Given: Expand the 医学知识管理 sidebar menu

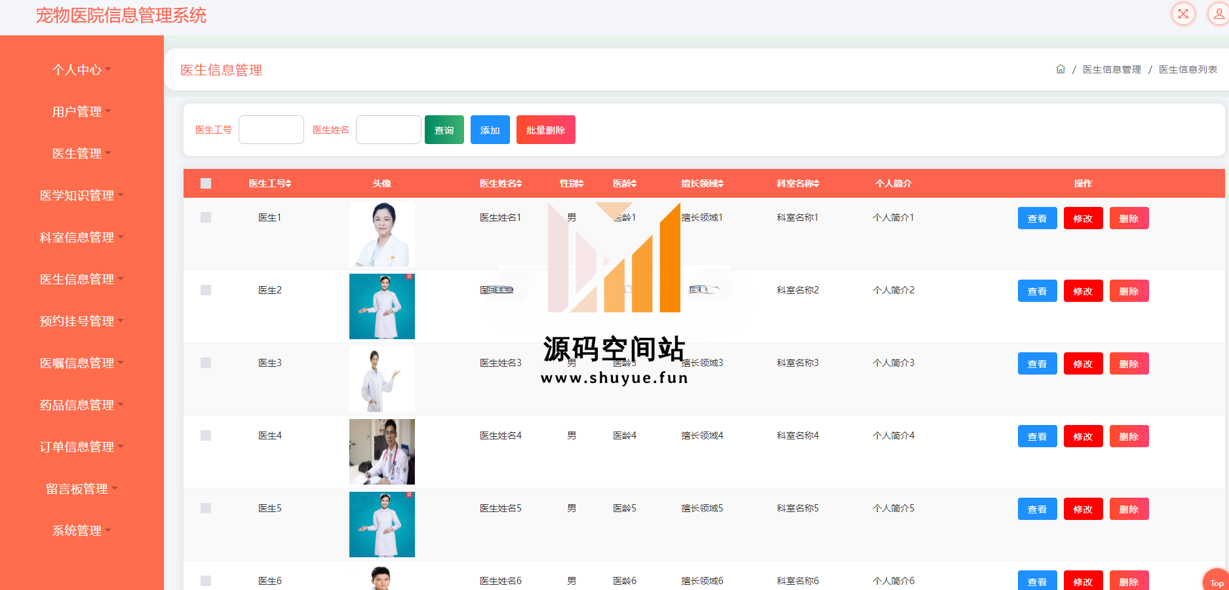Looking at the screenshot, I should [x=82, y=195].
